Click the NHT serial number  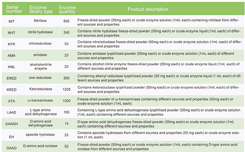click(x=11, y=33)
